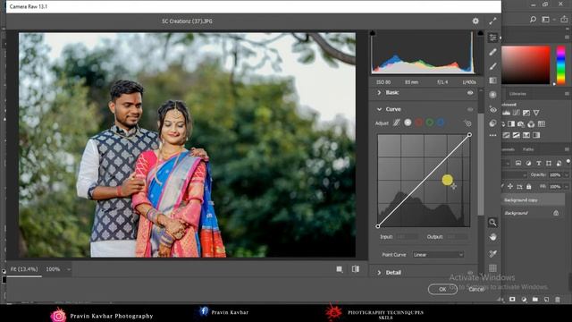The width and height of the screenshot is (572, 322).
Task: Pick a color in Photoshop color field
Action: (526, 65)
